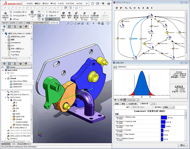Select mode 2 dimension mode option
This screenshot has width=190, height=149.
pyautogui.click(x=52, y=16)
